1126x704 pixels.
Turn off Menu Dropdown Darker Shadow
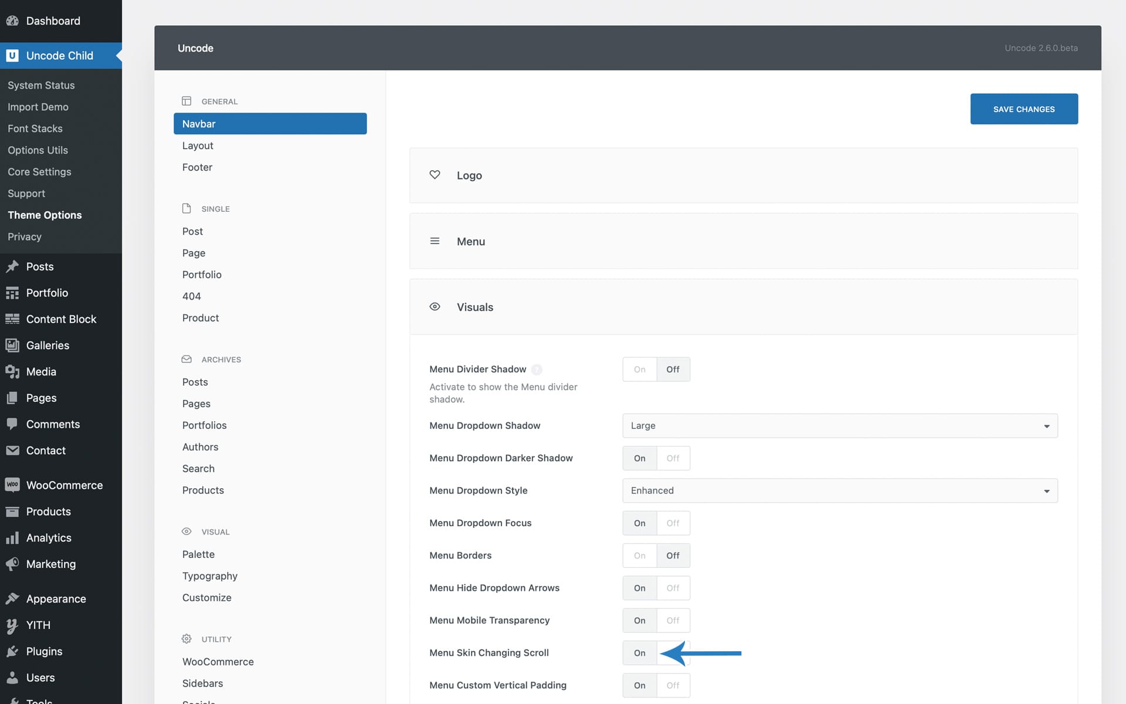[x=673, y=458]
